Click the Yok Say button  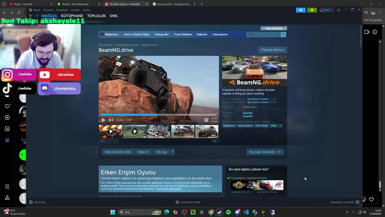[x=162, y=152]
